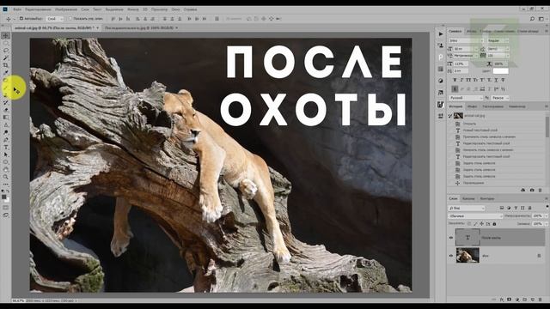Screen dimensions: 550x309
Task: Select the Move tool in the toolbox
Action: click(6, 36)
